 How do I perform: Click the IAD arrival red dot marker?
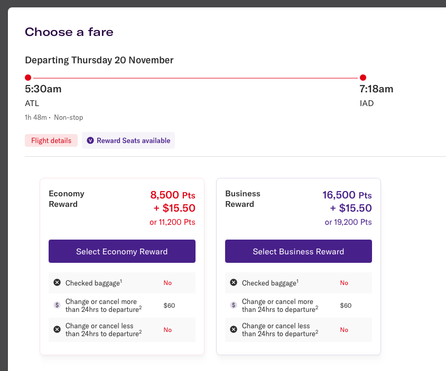(363, 78)
